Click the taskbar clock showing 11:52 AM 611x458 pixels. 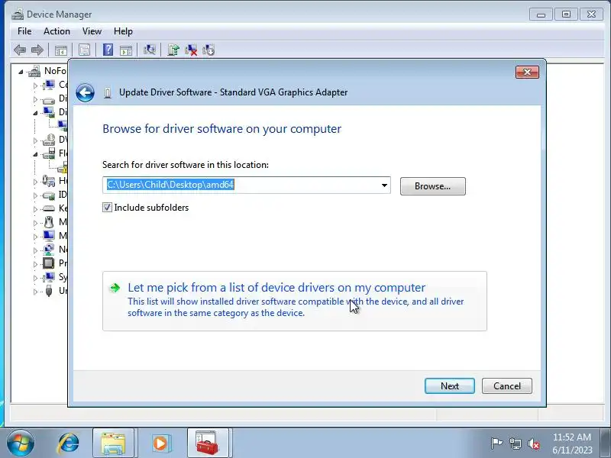point(571,443)
